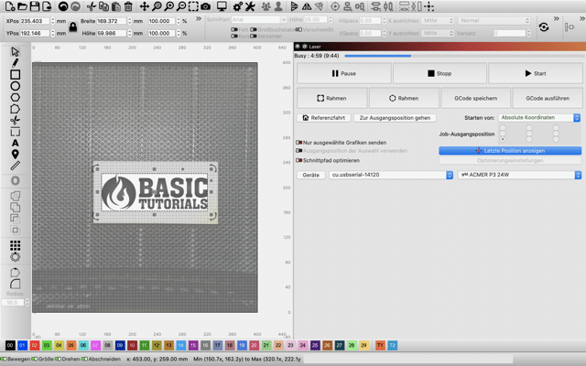The image size is (586, 366).
Task: Activate the text tool
Action: pyautogui.click(x=16, y=144)
